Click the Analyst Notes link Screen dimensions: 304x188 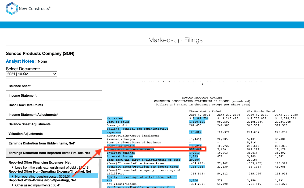coord(21,61)
